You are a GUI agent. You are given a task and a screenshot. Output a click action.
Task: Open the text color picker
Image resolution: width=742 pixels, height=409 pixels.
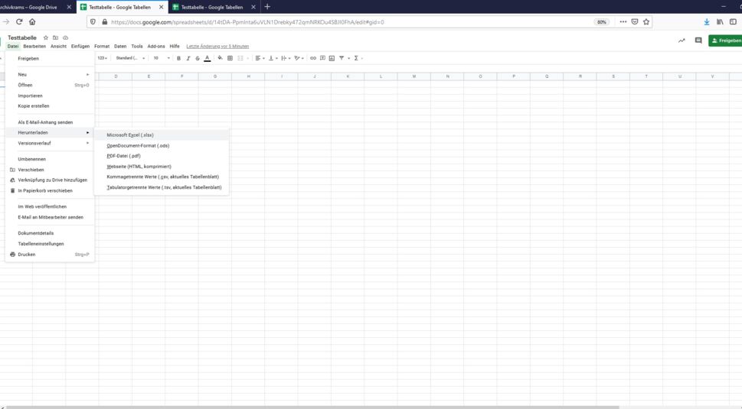click(207, 58)
